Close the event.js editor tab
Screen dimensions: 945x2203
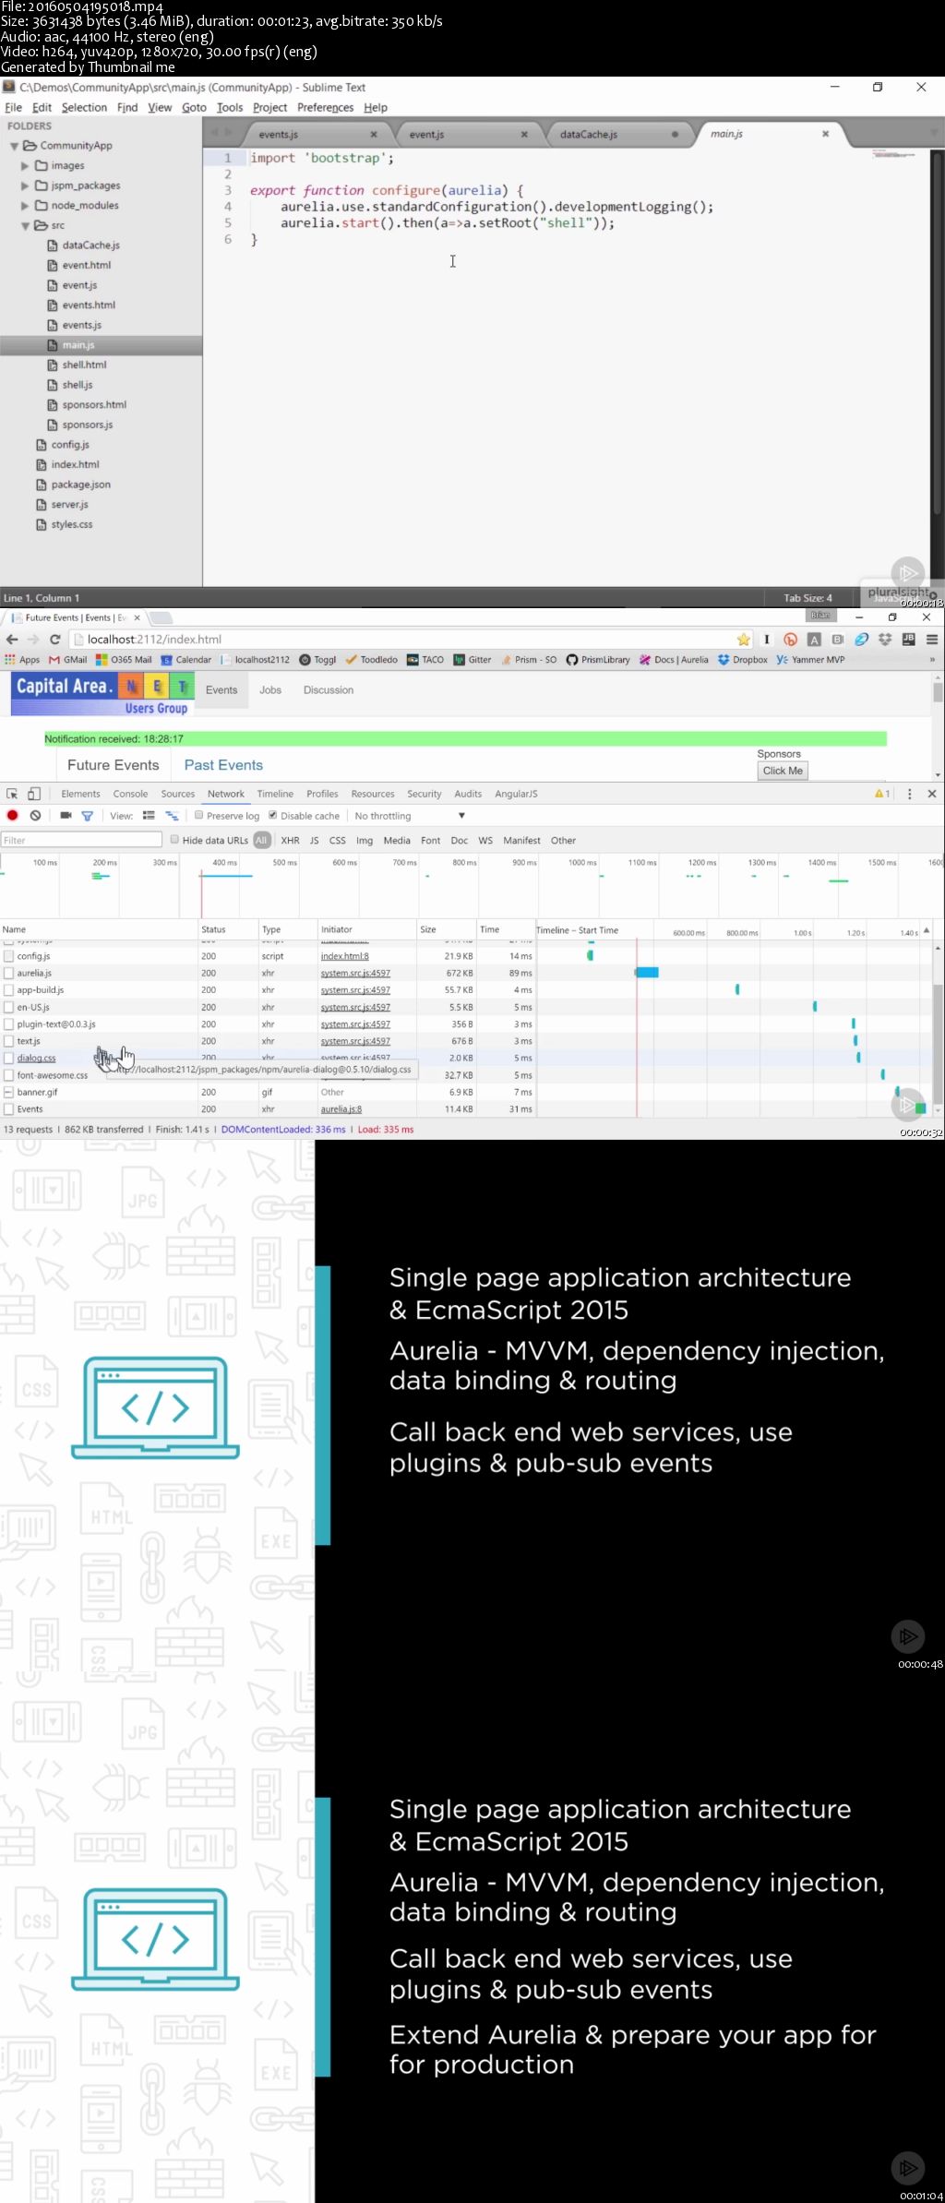[x=524, y=134]
